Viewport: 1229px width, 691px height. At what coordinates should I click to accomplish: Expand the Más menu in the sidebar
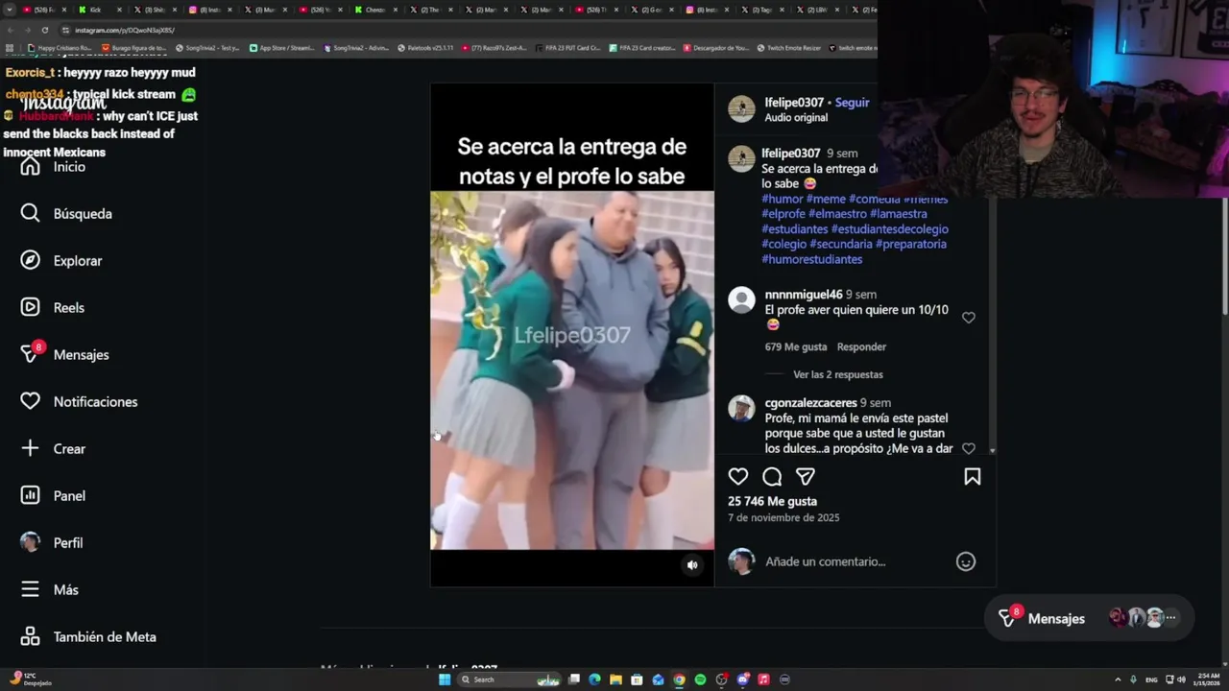tap(50, 589)
